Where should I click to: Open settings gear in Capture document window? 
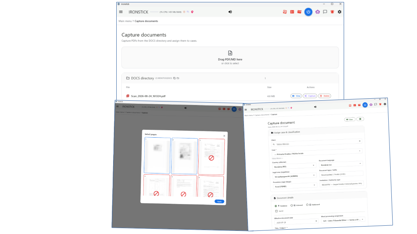click(385, 104)
